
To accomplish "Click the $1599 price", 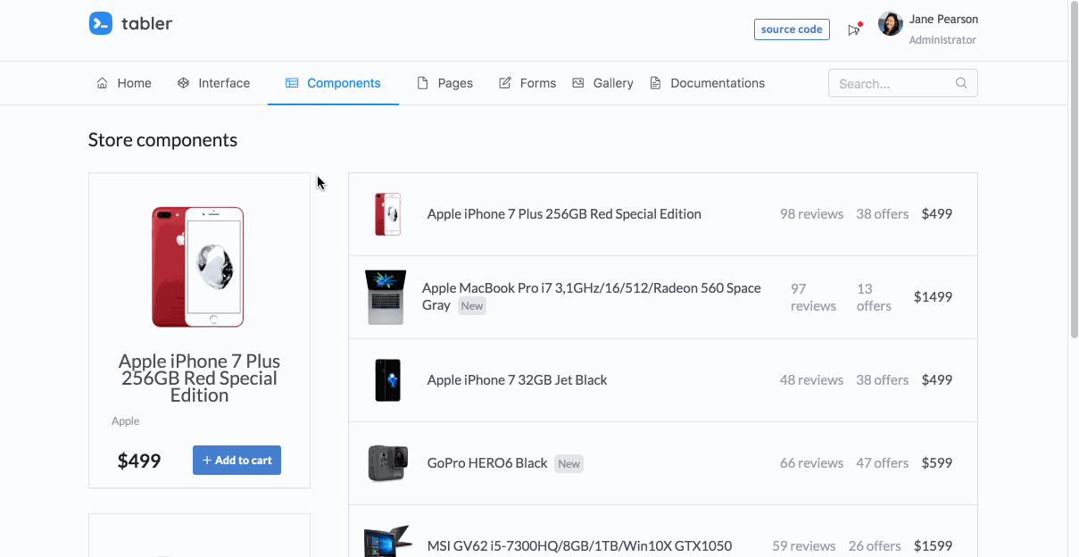I will point(933,546).
